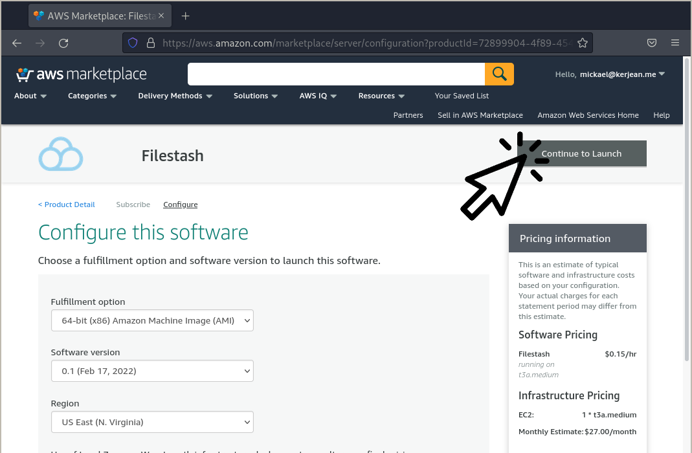Expand the About menu
The height and width of the screenshot is (453, 692).
pyautogui.click(x=30, y=96)
